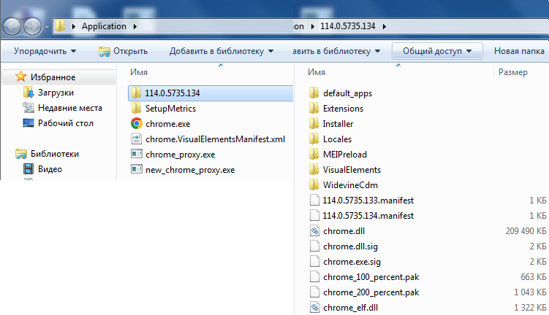The image size is (549, 315).
Task: Click the Имя column header in left pane
Action: pos(139,72)
